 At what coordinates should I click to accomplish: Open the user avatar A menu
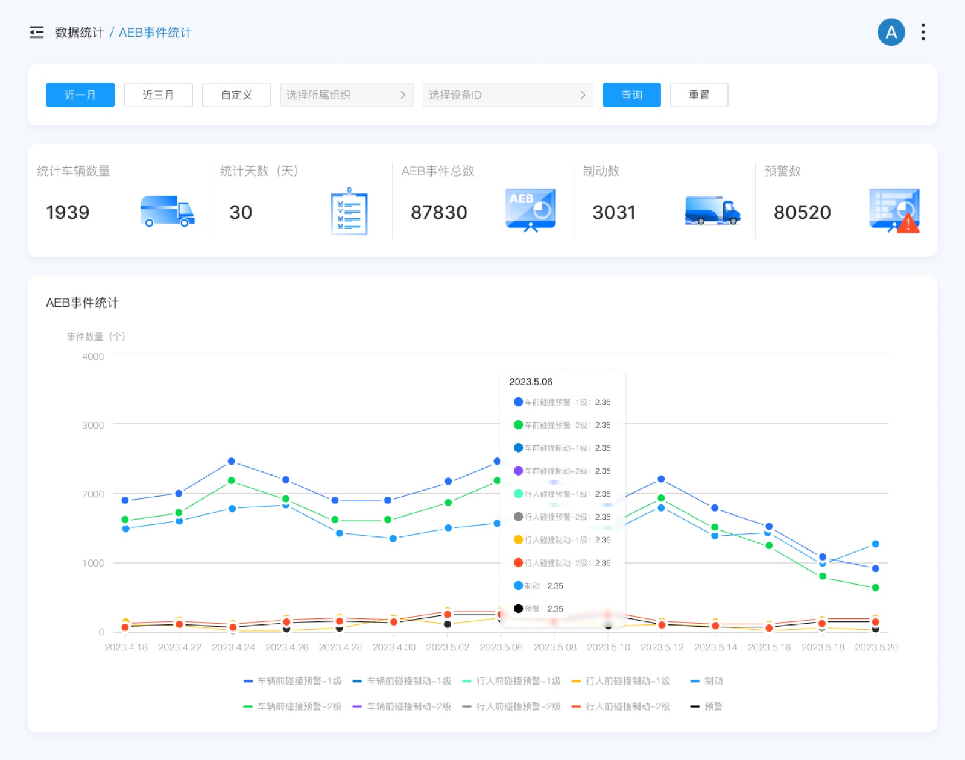[x=891, y=32]
